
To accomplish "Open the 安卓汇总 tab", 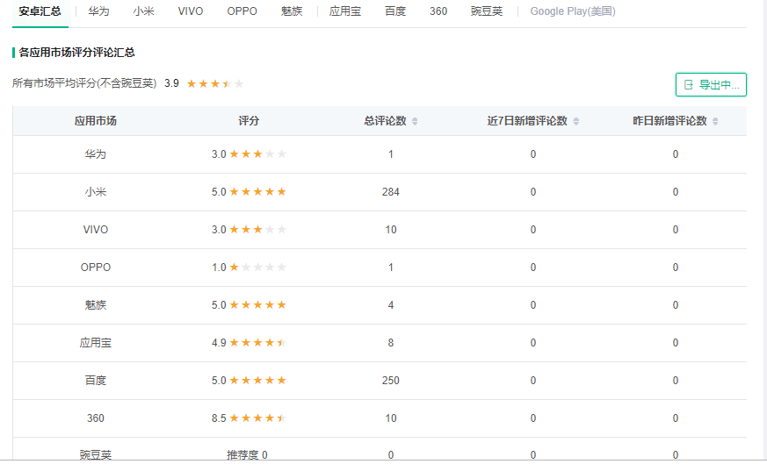I will pos(40,11).
